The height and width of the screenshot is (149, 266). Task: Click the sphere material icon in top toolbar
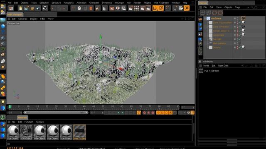point(45,8)
